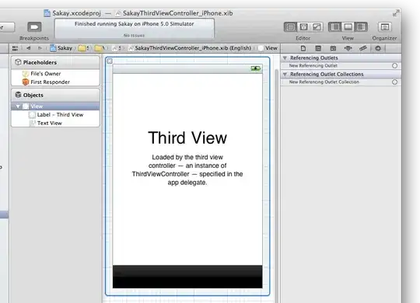Select the Standard editor button
This screenshot has width=420, height=303.
click(290, 26)
